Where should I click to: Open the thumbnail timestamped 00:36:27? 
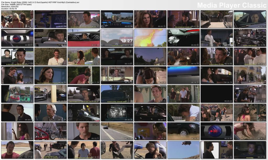pyautogui.click(x=250, y=131)
